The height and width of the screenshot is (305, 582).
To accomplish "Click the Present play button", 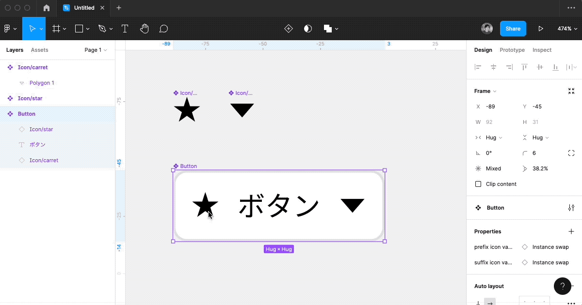I will pos(541,29).
